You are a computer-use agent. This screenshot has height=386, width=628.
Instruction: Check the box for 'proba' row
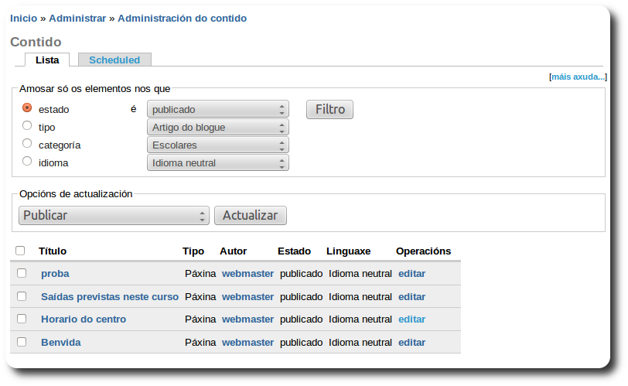click(x=22, y=273)
